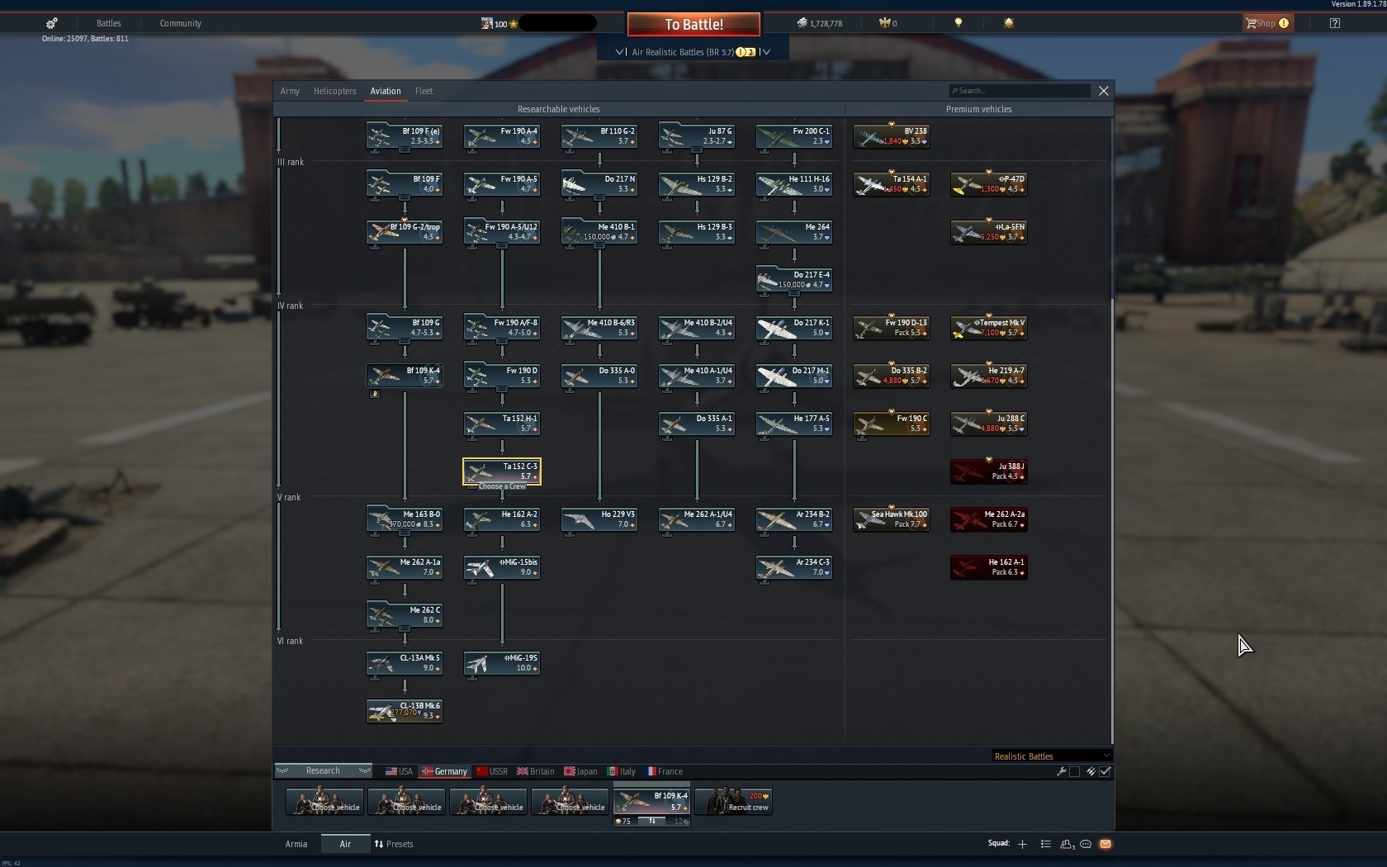Viewport: 1387px width, 867px height.
Task: Click the search field in research window
Action: (x=1020, y=91)
